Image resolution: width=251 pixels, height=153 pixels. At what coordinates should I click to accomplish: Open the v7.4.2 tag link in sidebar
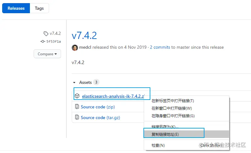click(x=55, y=33)
